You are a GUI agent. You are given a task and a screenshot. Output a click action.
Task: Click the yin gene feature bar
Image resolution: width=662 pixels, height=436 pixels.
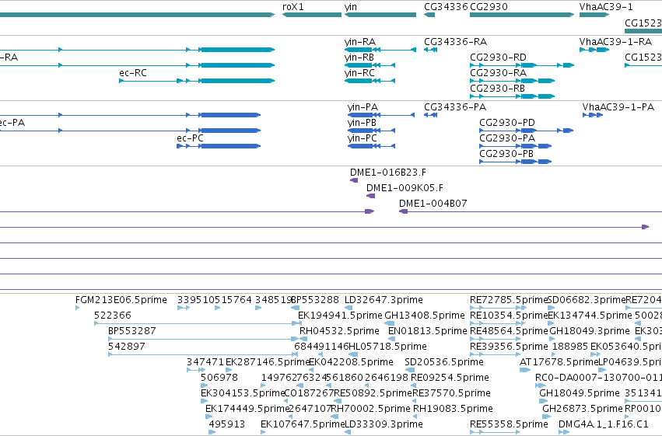(x=380, y=15)
